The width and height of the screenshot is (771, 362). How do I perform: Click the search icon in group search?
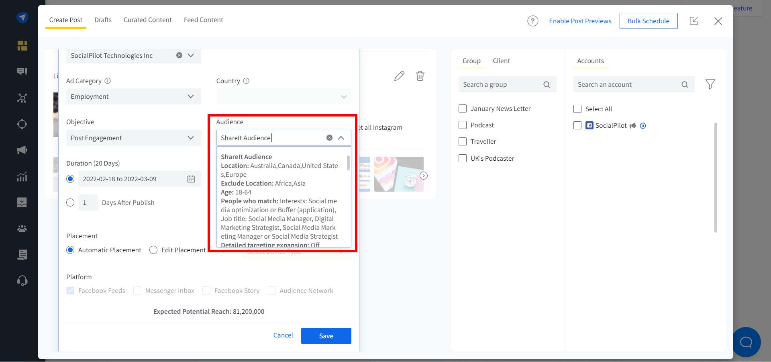[x=547, y=84]
